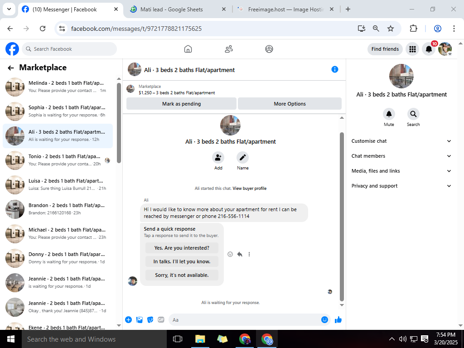Click Mark as pending button

(181, 104)
